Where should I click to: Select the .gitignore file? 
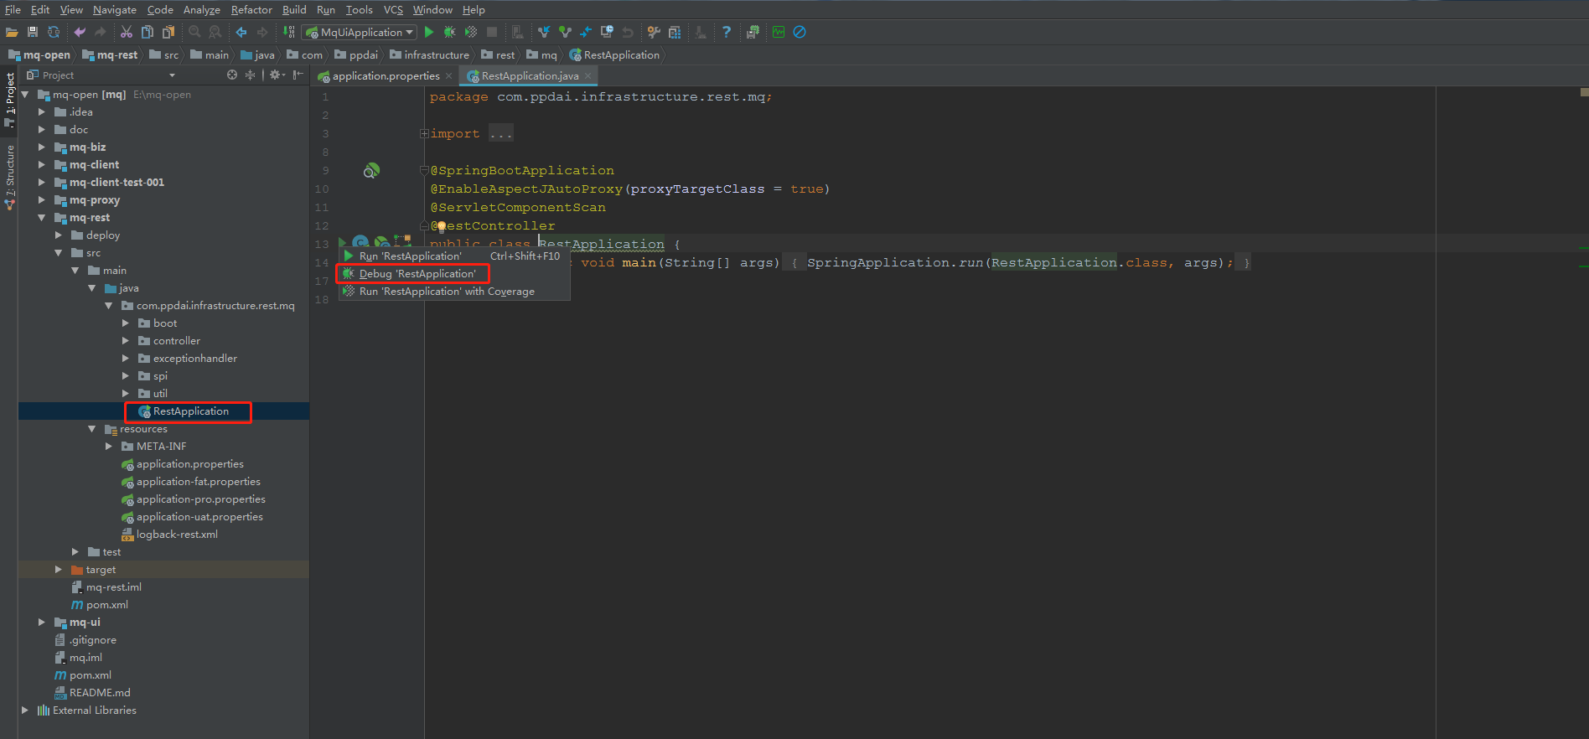pyautogui.click(x=85, y=640)
